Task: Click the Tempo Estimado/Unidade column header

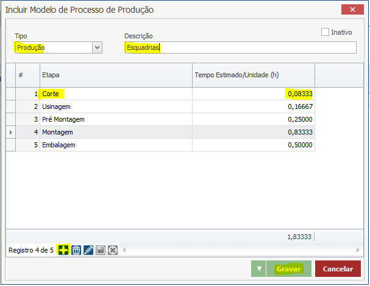Action: click(253, 75)
